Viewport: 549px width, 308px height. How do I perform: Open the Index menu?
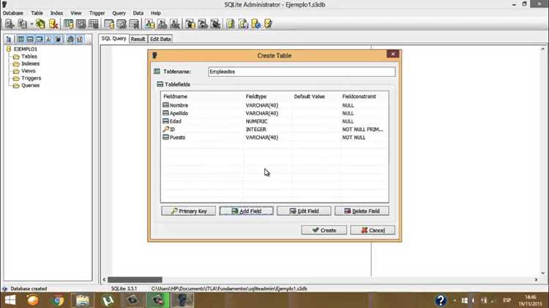(x=56, y=13)
